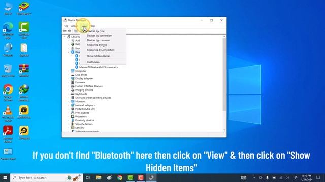
Task: Open File Explorer from taskbar
Action: pyautogui.click(x=99, y=177)
